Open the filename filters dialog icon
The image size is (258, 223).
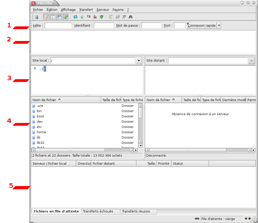[x=111, y=17]
